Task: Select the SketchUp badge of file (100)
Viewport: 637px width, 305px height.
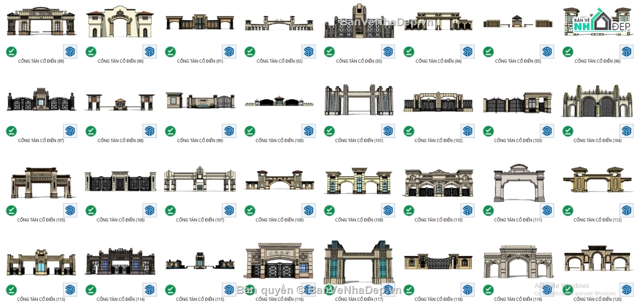Action: (x=309, y=131)
